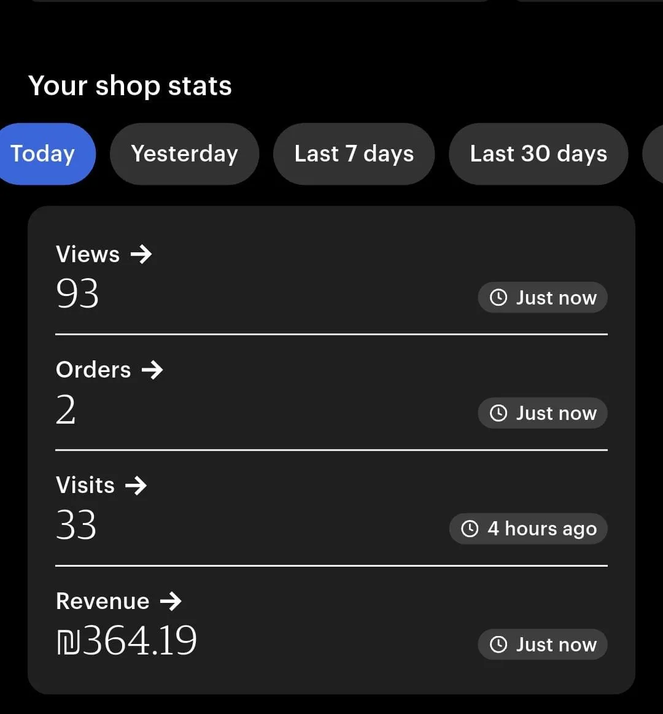The width and height of the screenshot is (663, 714).
Task: Tap the clock icon in Revenue row
Action: (x=498, y=645)
